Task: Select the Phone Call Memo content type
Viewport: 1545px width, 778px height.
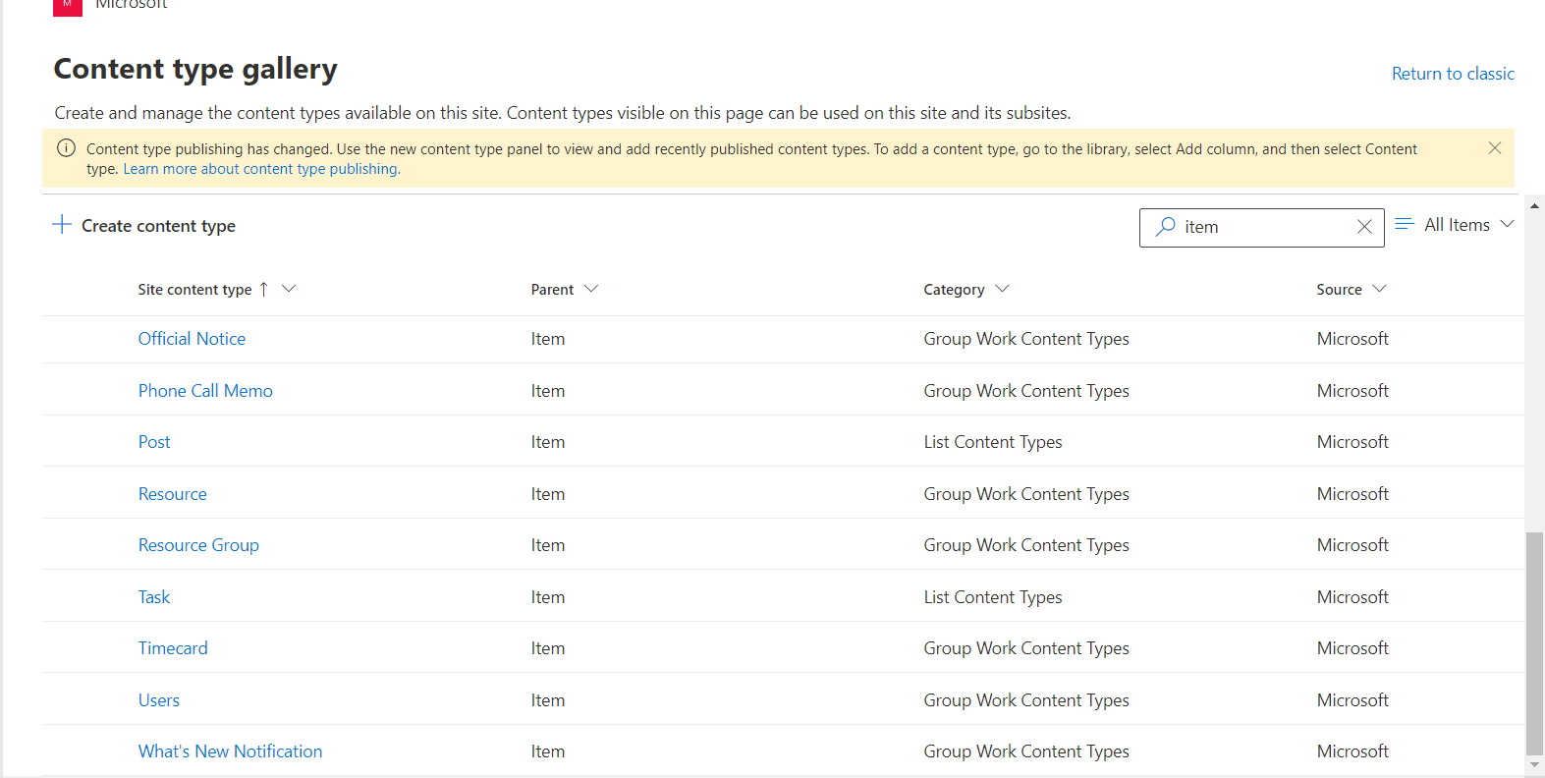Action: coord(205,391)
